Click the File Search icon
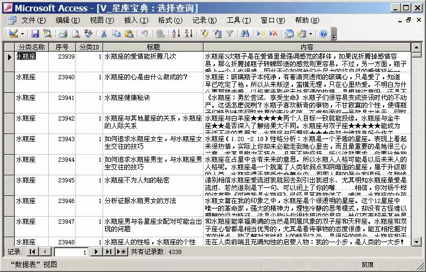426x272 pixels. (x=48, y=34)
